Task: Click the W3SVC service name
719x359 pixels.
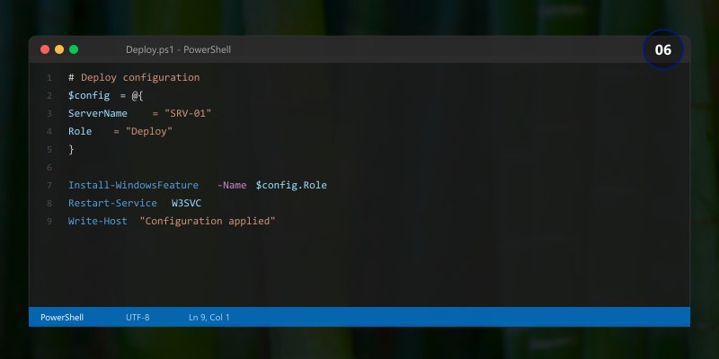Action: pyautogui.click(x=186, y=203)
